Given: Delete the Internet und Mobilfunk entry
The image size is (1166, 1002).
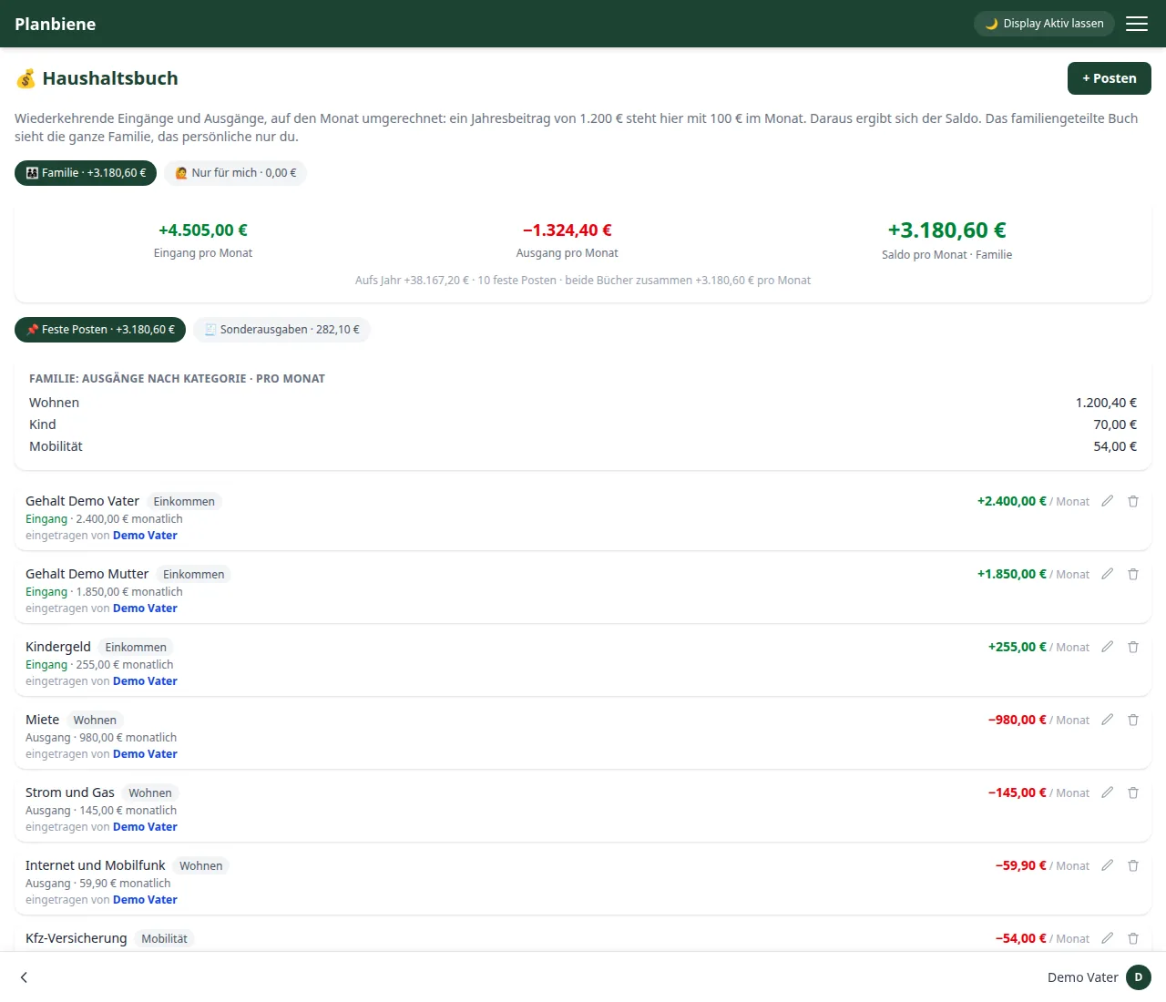Looking at the screenshot, I should (1133, 865).
